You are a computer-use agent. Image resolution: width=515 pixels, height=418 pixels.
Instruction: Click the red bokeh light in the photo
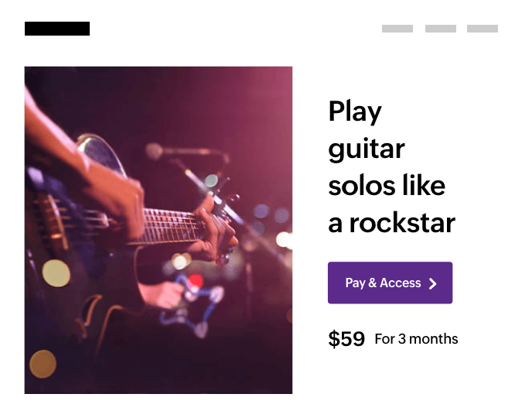click(x=195, y=282)
